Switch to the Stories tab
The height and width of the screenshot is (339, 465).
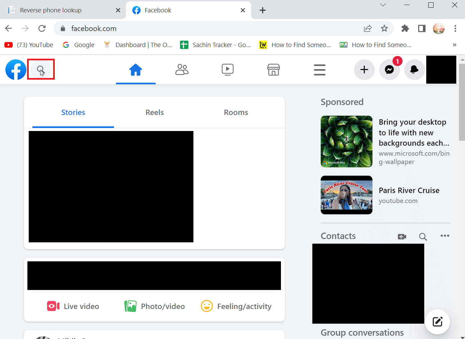pyautogui.click(x=73, y=112)
